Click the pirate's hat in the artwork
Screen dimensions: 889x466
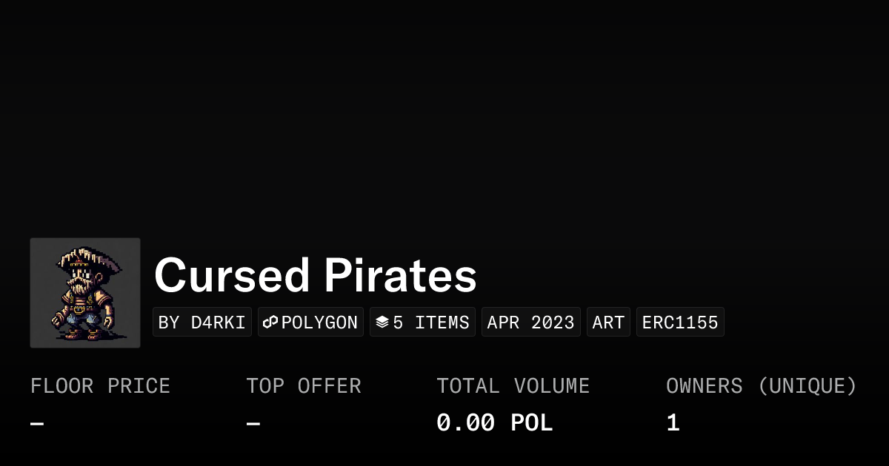[x=82, y=259]
